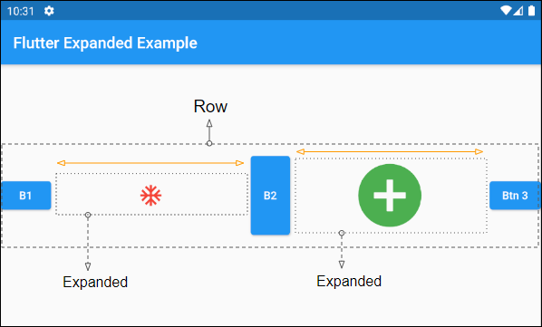
Task: Click the left Expanded label below the snowflake
Action: tap(95, 283)
